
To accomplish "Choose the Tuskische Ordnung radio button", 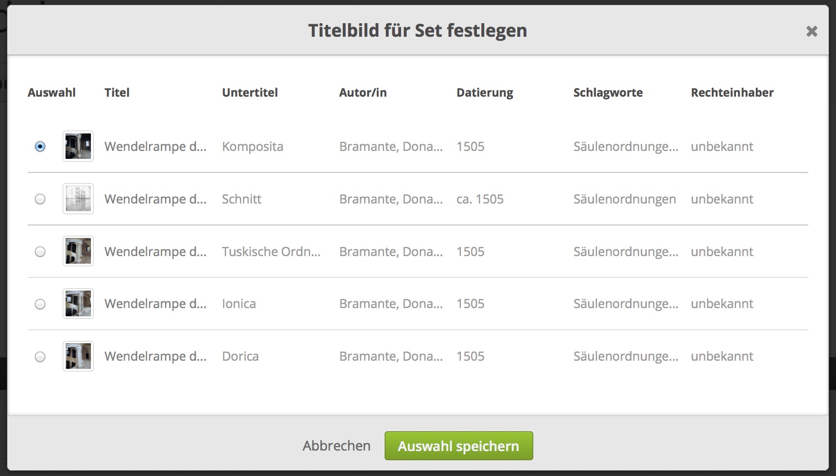I will pyautogui.click(x=40, y=252).
